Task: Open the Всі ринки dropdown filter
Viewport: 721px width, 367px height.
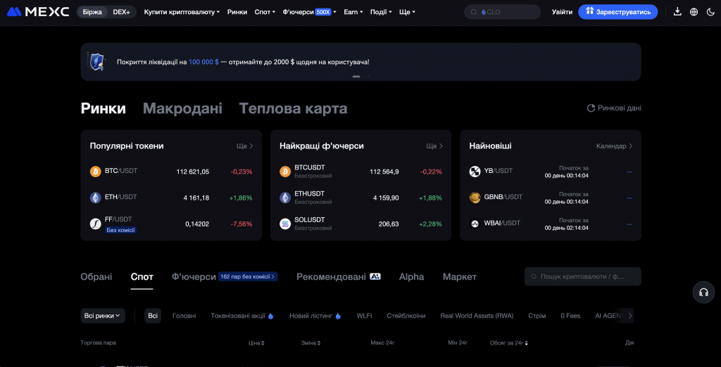Action: click(103, 316)
